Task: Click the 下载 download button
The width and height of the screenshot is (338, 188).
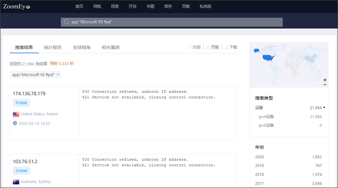Action: [x=231, y=47]
